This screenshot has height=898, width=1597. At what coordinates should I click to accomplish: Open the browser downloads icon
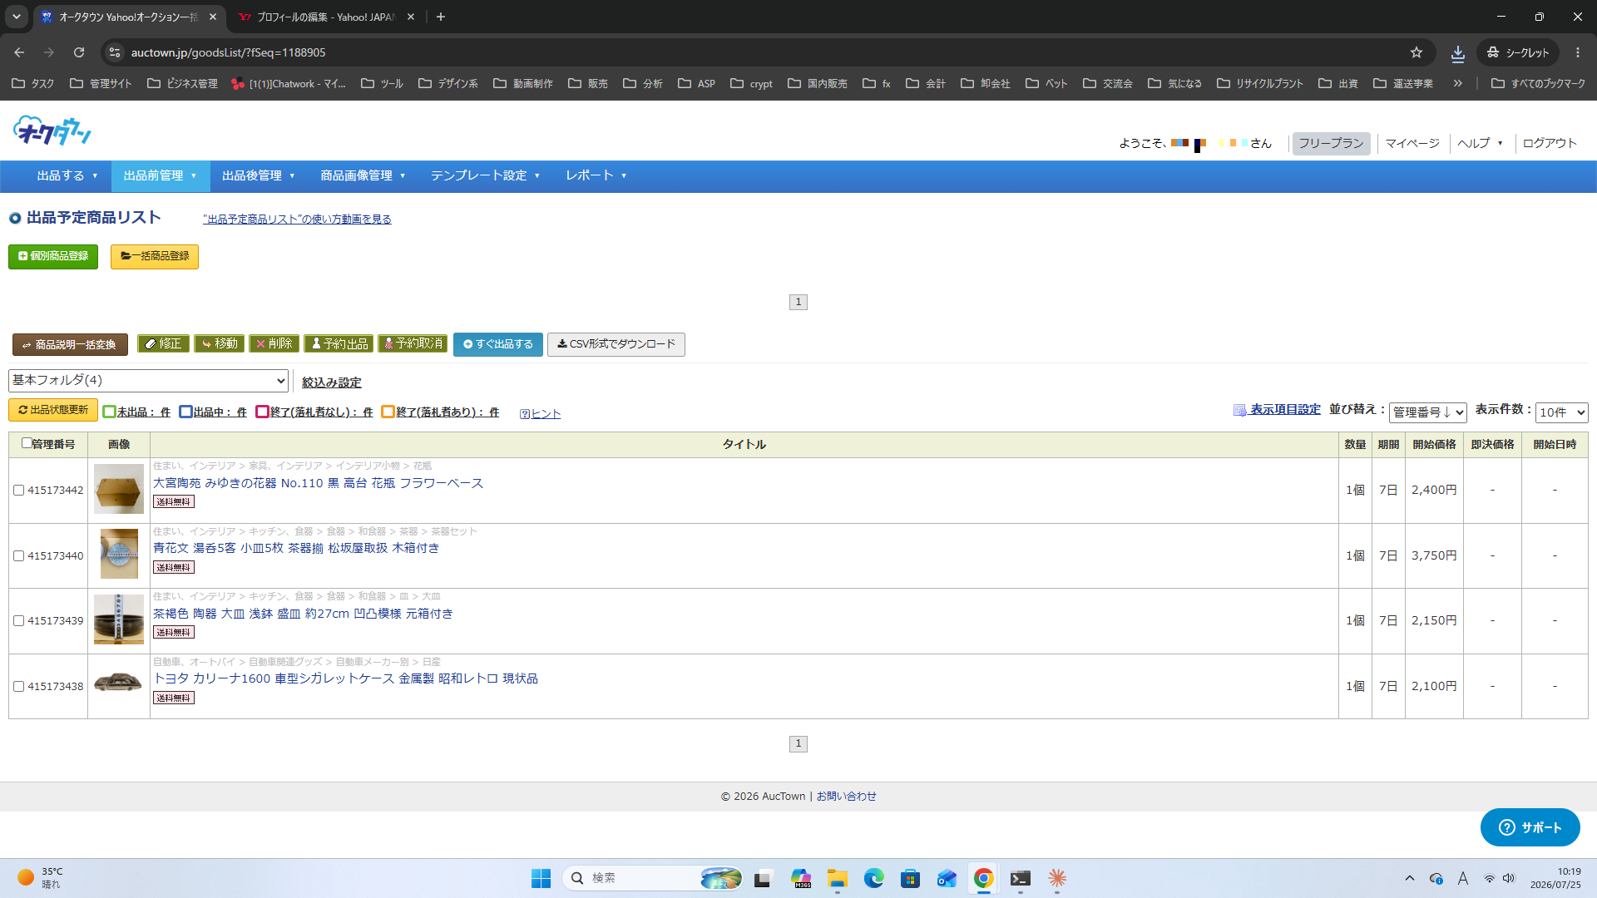pos(1458,53)
